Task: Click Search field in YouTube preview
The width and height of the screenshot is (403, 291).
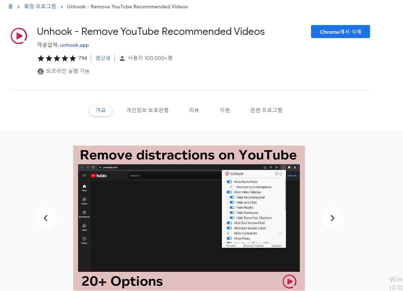Action: click(x=175, y=176)
